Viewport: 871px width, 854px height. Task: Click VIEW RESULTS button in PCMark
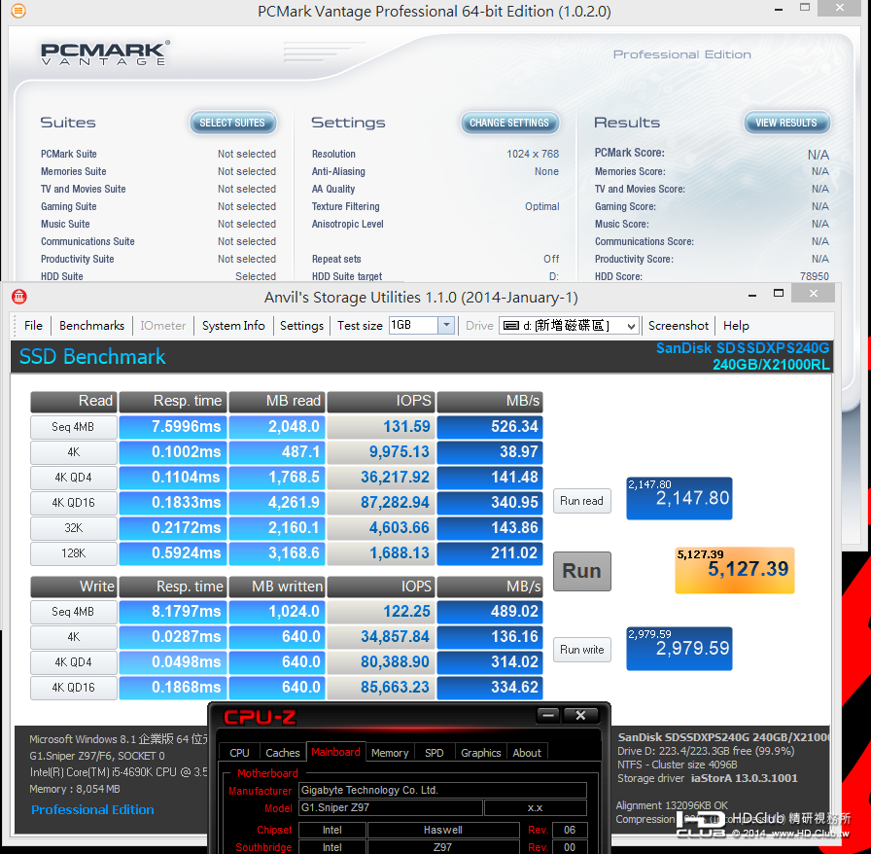point(786,123)
